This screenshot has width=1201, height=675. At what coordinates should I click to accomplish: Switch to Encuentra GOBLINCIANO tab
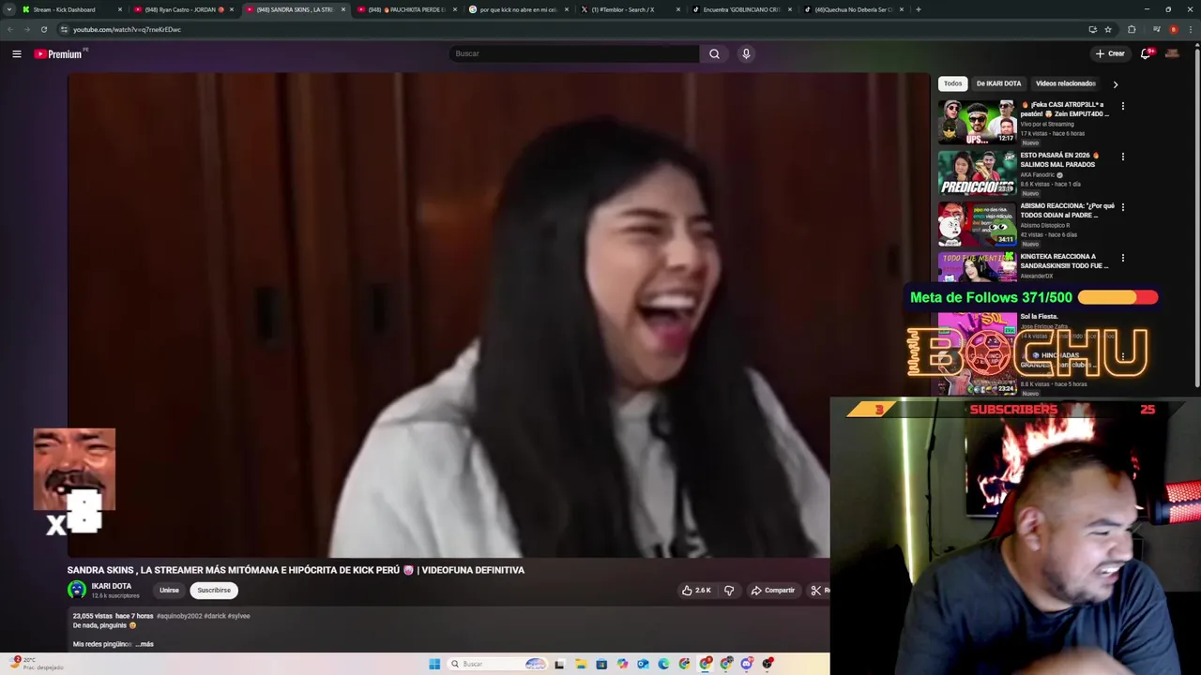[741, 9]
